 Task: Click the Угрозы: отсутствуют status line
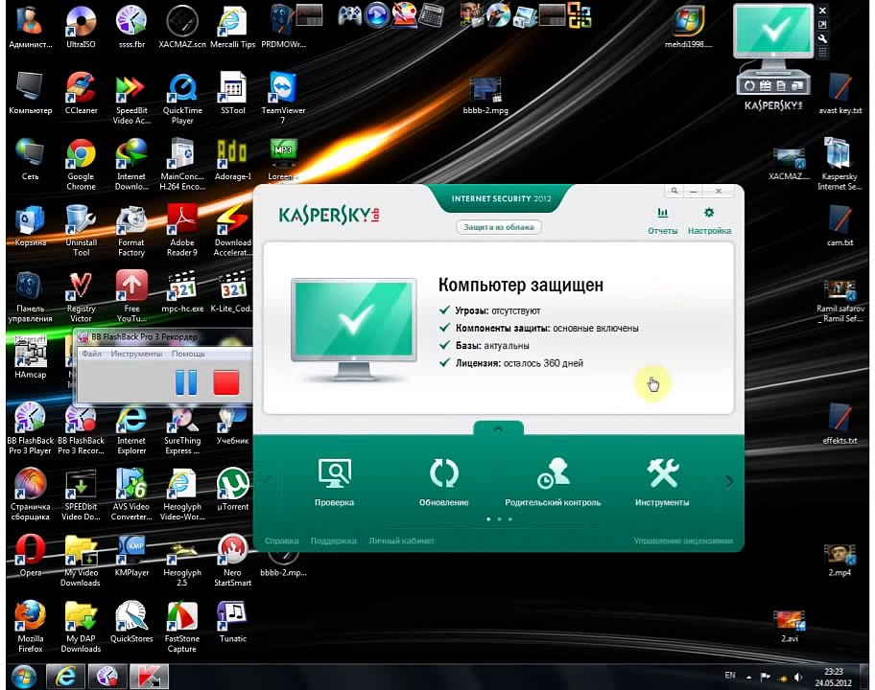490,310
